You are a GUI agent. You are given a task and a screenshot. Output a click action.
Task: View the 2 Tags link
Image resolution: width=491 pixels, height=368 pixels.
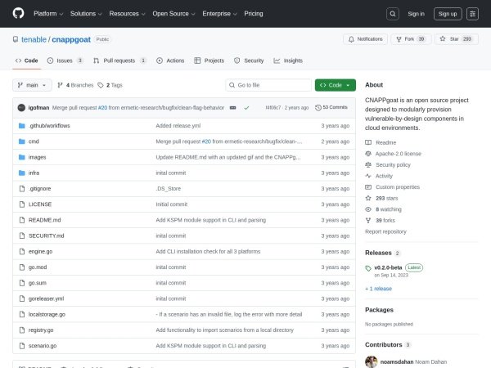(x=110, y=85)
